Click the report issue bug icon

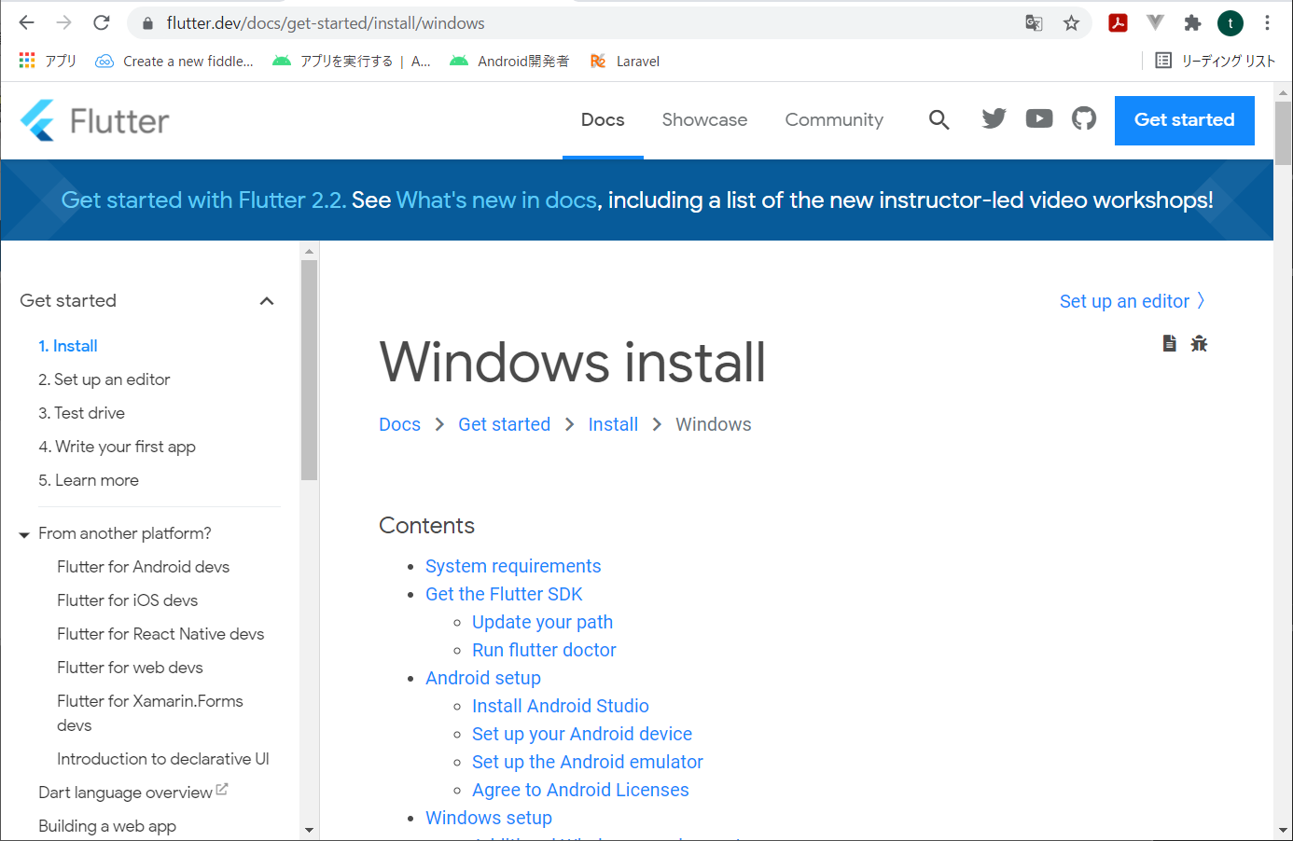(1199, 343)
